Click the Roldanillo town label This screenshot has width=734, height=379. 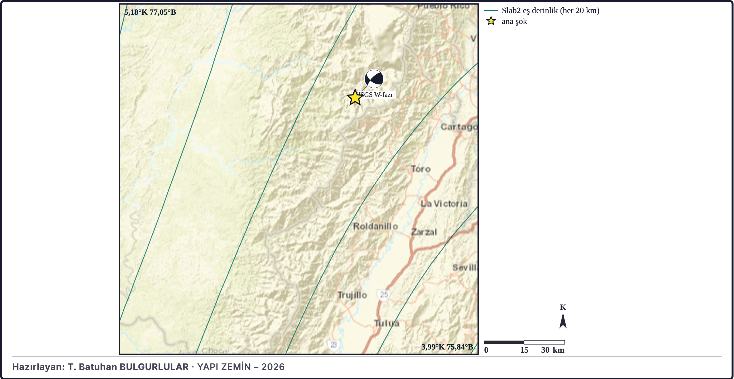[375, 227]
